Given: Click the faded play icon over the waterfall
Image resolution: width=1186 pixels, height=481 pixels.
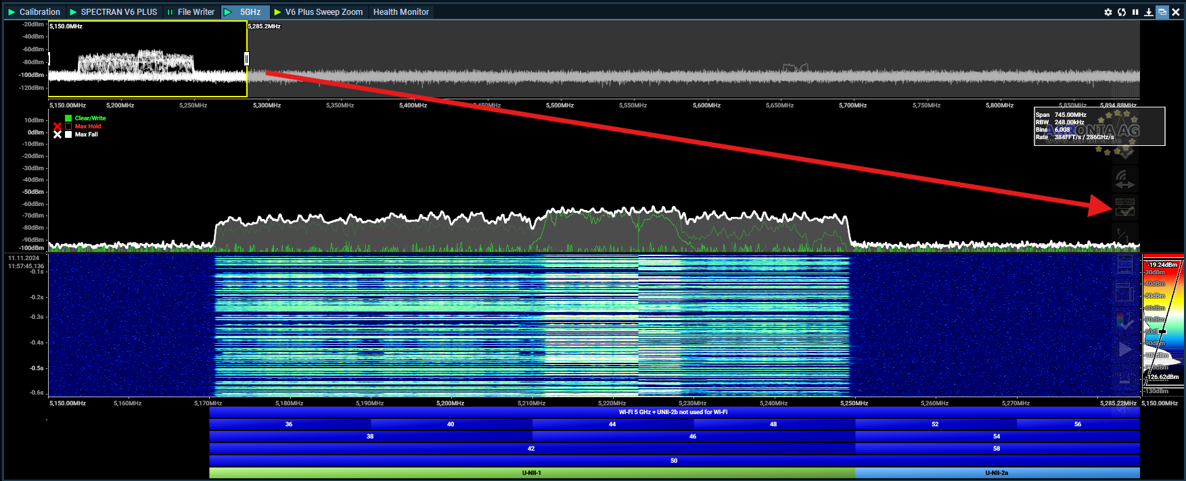Looking at the screenshot, I should pyautogui.click(x=1124, y=349).
